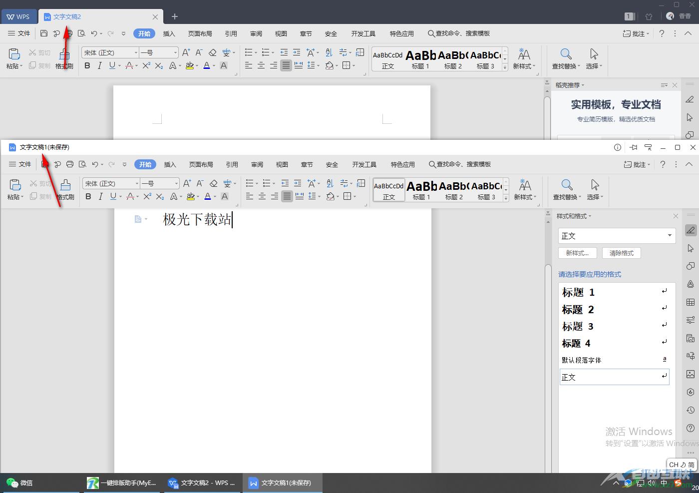Screen dimensions: 699x493
Task: Decrease font size in 文字文稿1 window
Action: pos(200,183)
